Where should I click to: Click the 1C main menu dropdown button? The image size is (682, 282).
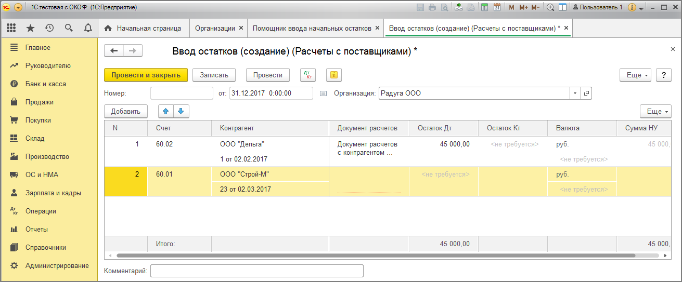pyautogui.click(x=18, y=7)
